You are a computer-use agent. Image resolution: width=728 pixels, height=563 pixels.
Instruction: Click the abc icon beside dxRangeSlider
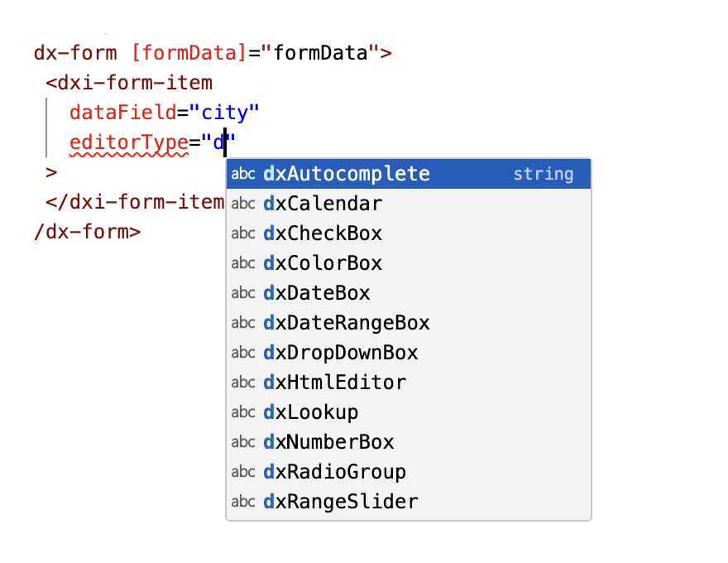point(243,502)
